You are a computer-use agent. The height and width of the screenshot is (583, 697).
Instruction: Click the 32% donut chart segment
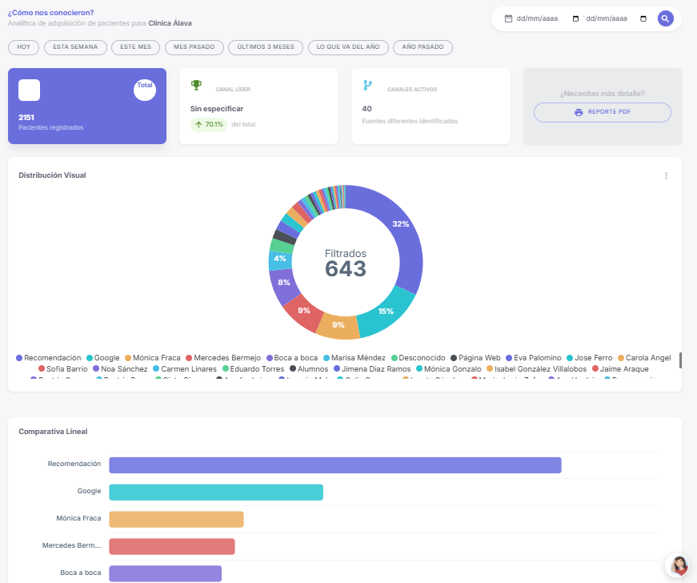point(400,232)
